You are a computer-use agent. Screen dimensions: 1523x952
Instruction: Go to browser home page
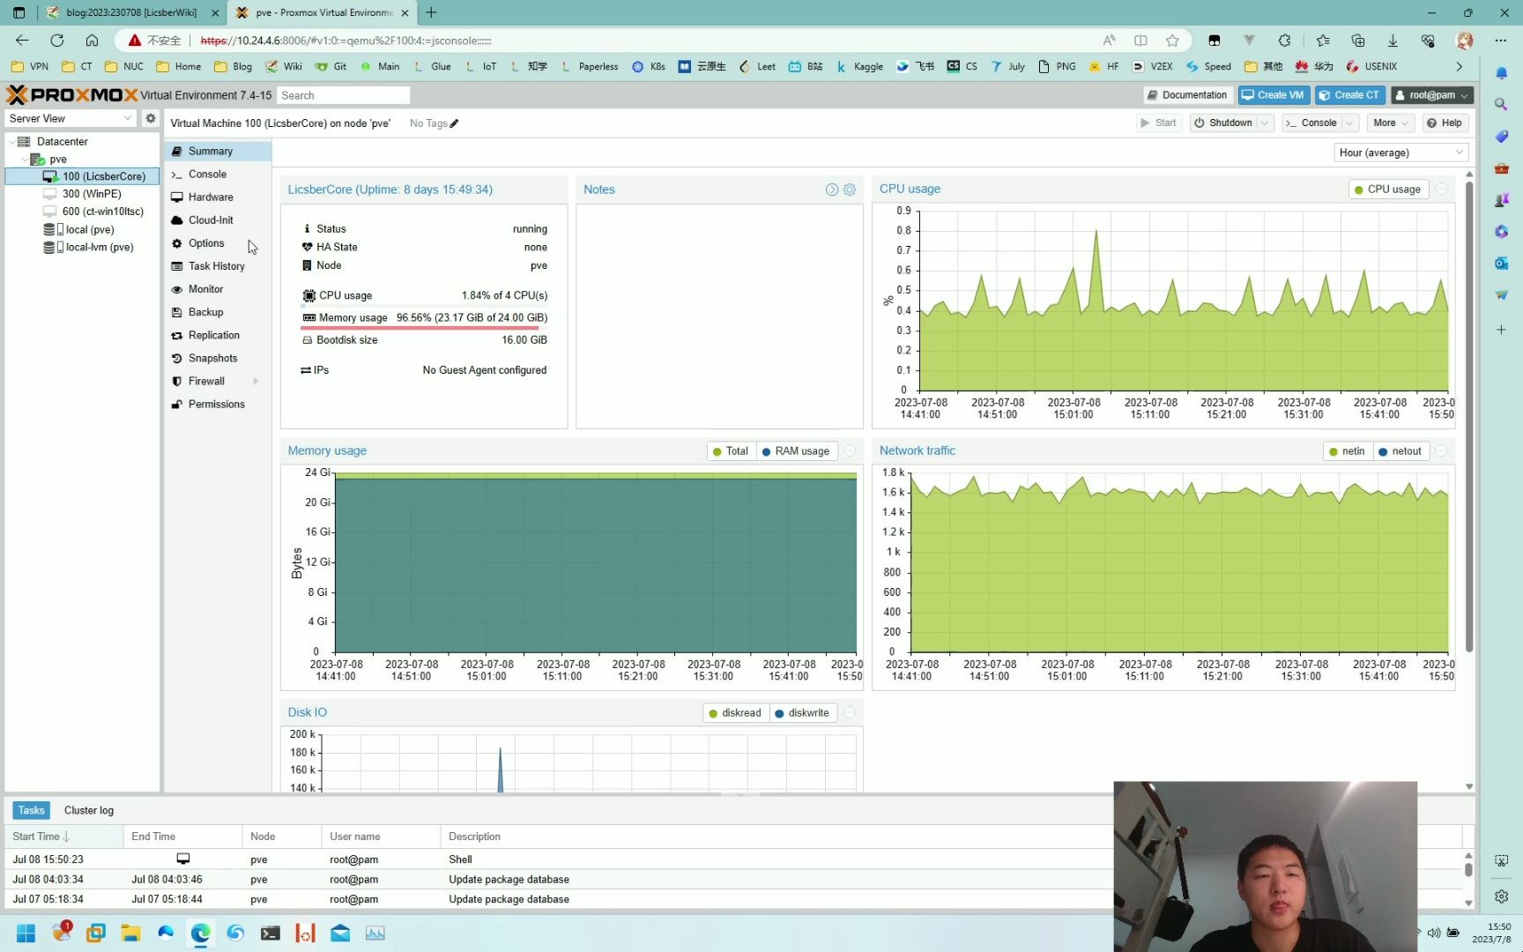(x=92, y=41)
